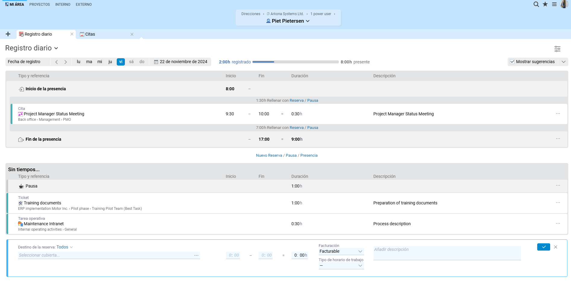
Task: Open more options for Project Manager Status Meeting row
Action: (558, 114)
